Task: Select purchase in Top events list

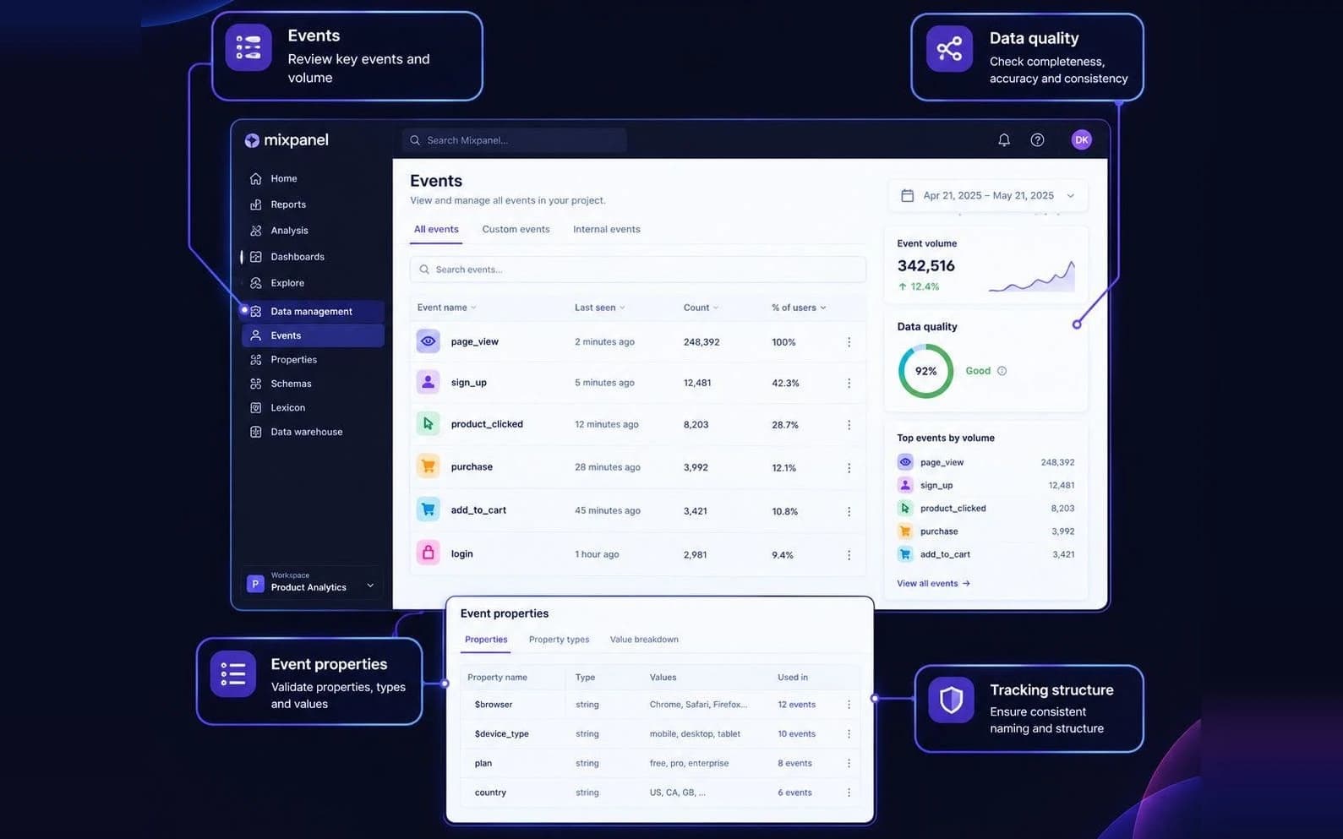Action: point(985,531)
